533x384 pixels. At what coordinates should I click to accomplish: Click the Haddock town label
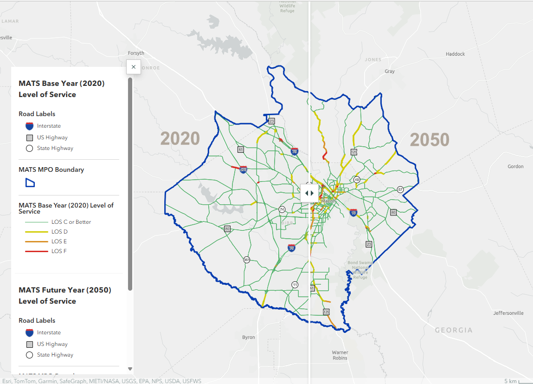click(x=456, y=54)
